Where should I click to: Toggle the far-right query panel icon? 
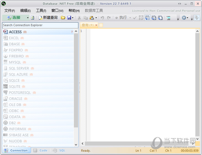[x=197, y=18]
